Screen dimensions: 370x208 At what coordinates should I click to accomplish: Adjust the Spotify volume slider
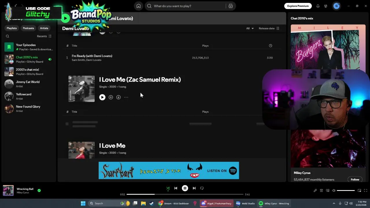coord(346,191)
